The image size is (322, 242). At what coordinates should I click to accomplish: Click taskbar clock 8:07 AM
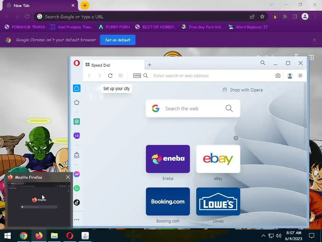(x=294, y=236)
